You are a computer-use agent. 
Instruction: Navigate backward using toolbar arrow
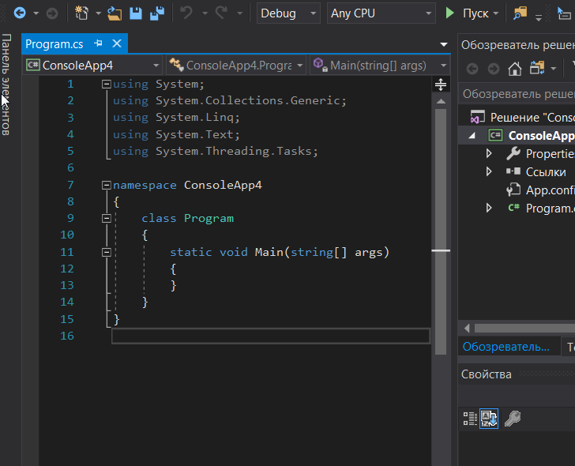coord(19,13)
